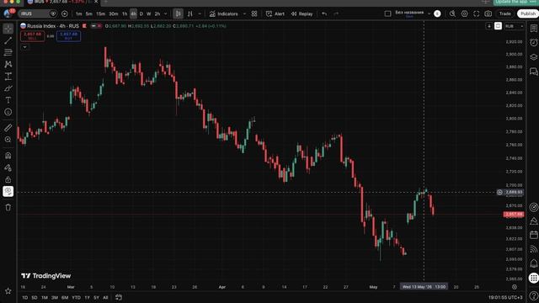Set date range to 1D
This screenshot has width=539, height=303.
(x=24, y=297)
